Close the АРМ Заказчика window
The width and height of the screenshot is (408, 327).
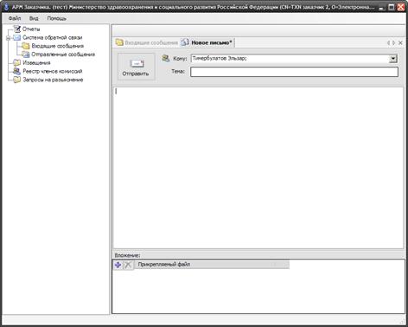click(401, 7)
